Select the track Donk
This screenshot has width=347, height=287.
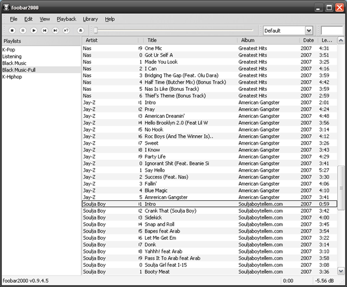click(210, 245)
